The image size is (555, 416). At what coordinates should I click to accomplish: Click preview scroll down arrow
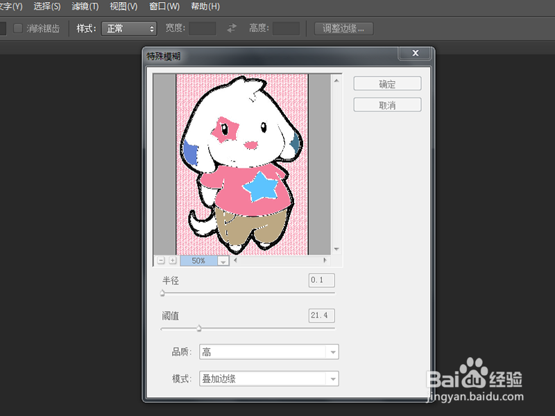(336, 250)
